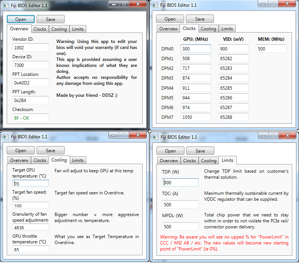Click DPM5 VID field 65286
The image size is (299, 265).
[x=233, y=98]
